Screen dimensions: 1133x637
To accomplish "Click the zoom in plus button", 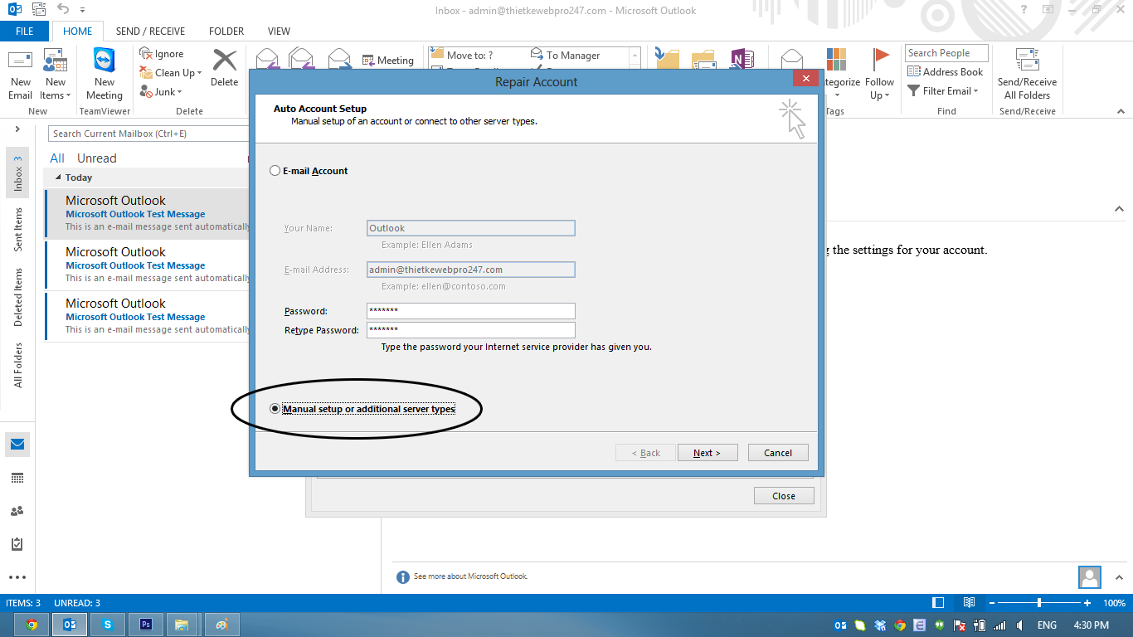I will click(x=1087, y=603).
